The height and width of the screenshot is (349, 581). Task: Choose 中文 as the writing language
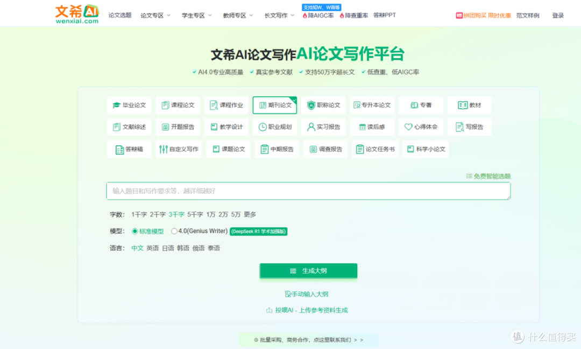pyautogui.click(x=137, y=248)
